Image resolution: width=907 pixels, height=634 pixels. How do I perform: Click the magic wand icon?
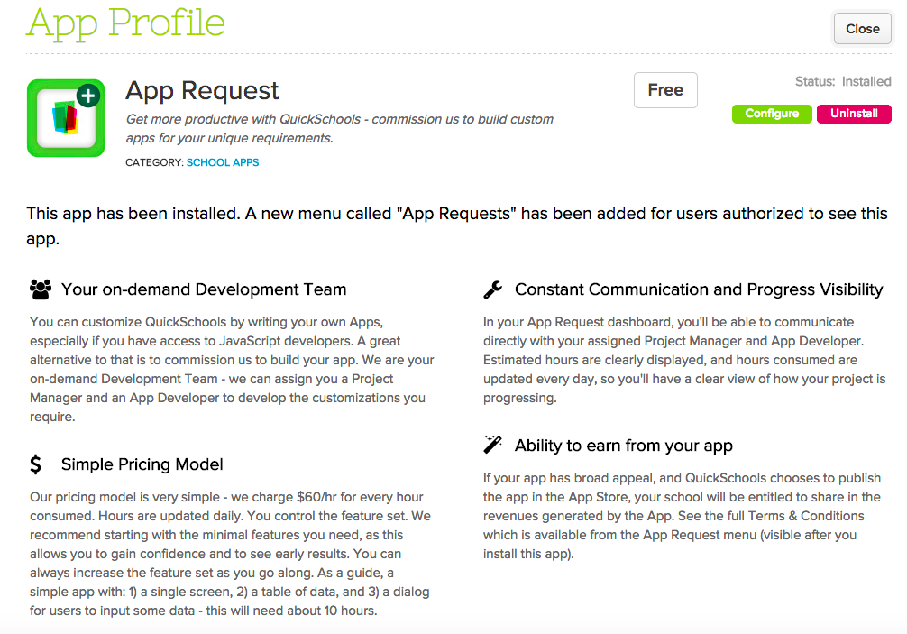(x=493, y=445)
